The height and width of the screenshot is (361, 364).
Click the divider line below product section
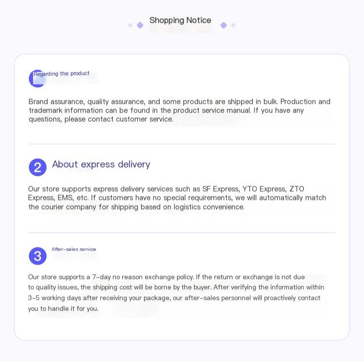click(x=182, y=144)
